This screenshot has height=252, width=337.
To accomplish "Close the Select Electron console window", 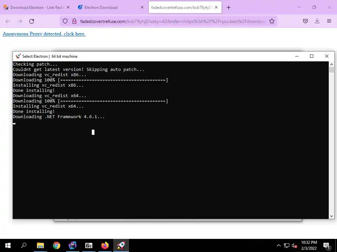I will pyautogui.click(x=327, y=56).
